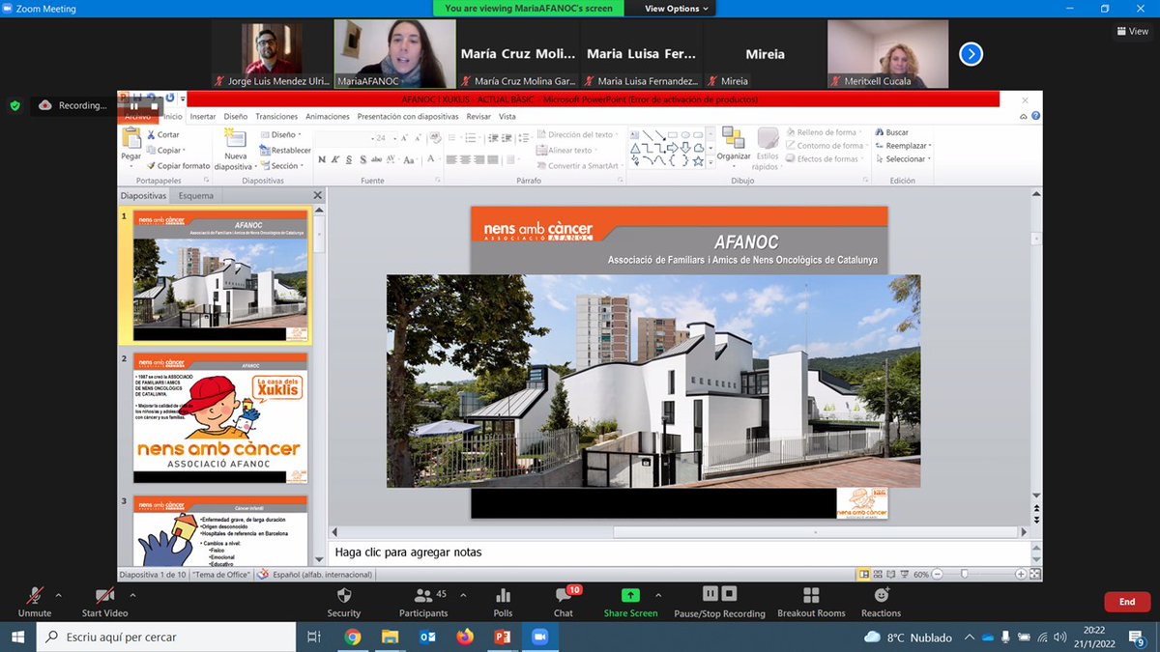
Task: Open the Security options icon
Action: (x=343, y=595)
